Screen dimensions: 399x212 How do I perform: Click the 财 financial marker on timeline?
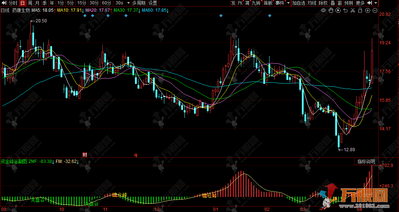tap(85, 155)
